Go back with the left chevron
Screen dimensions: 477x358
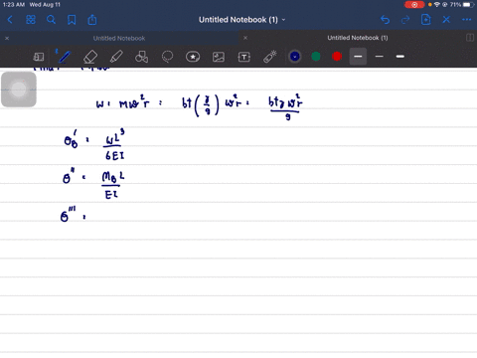click(x=10, y=20)
